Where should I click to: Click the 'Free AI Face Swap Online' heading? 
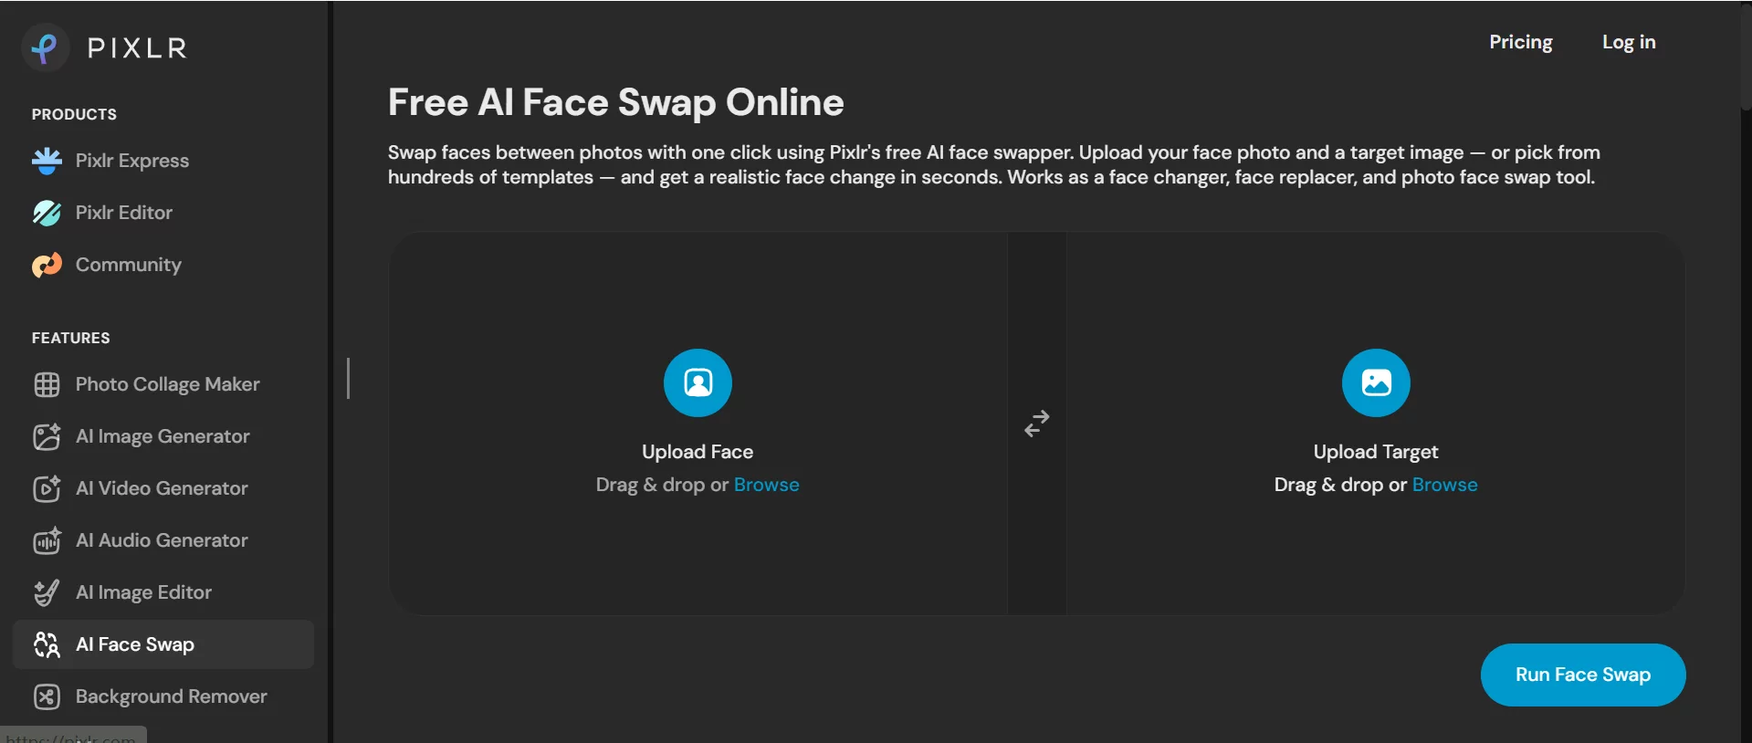[616, 102]
